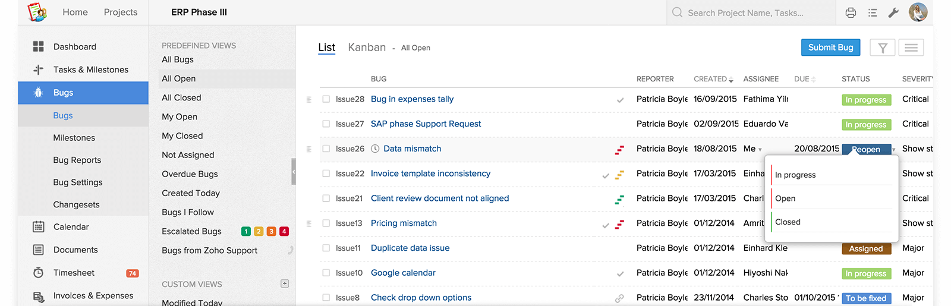Select the Issue22 row checkbox

click(326, 173)
